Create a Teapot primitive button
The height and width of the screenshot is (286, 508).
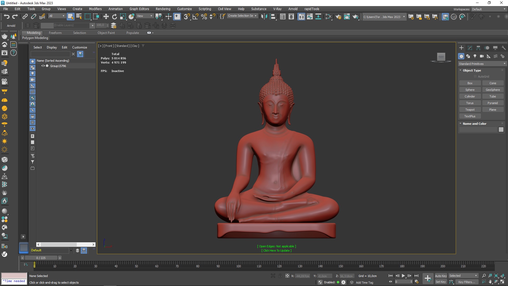(470, 110)
